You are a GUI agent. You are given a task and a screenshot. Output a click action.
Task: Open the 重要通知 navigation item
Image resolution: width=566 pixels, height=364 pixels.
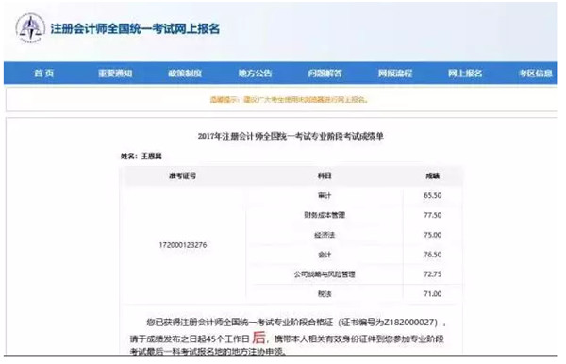point(115,74)
